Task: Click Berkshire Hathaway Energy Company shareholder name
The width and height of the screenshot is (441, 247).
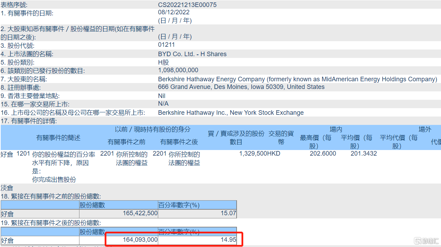Action: (297, 79)
